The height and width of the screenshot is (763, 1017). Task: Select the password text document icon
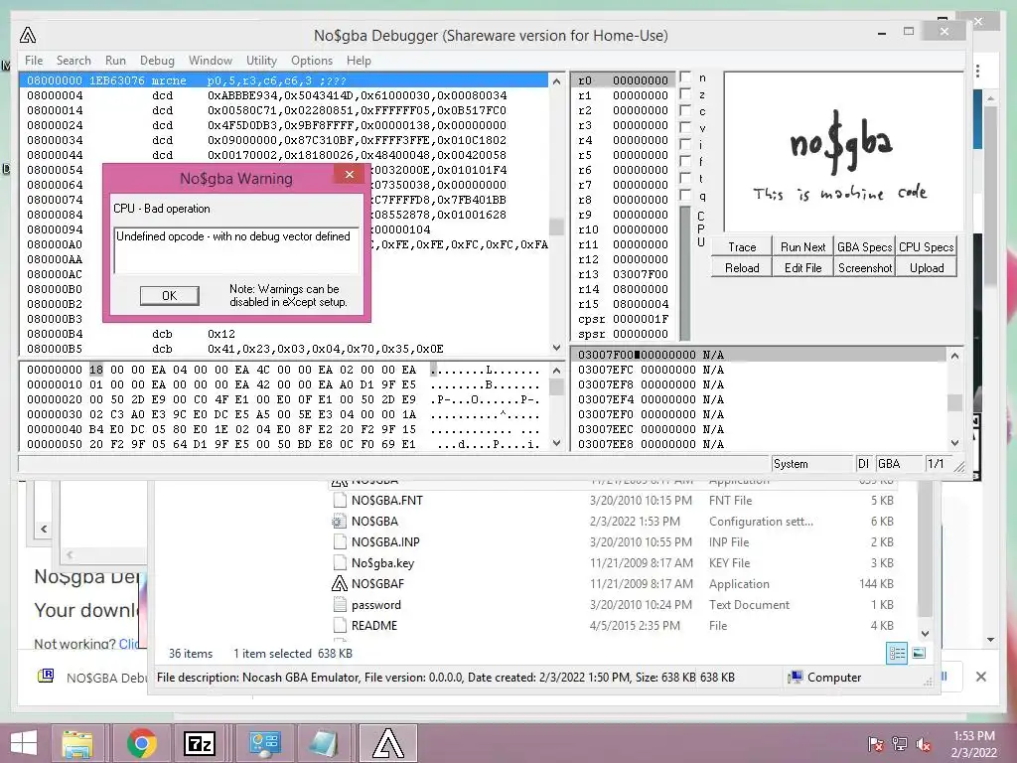point(340,605)
